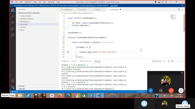Screen dimensions: 195x109
Task: Toggle the bottom panel visibility
Action: click(x=159, y=2)
